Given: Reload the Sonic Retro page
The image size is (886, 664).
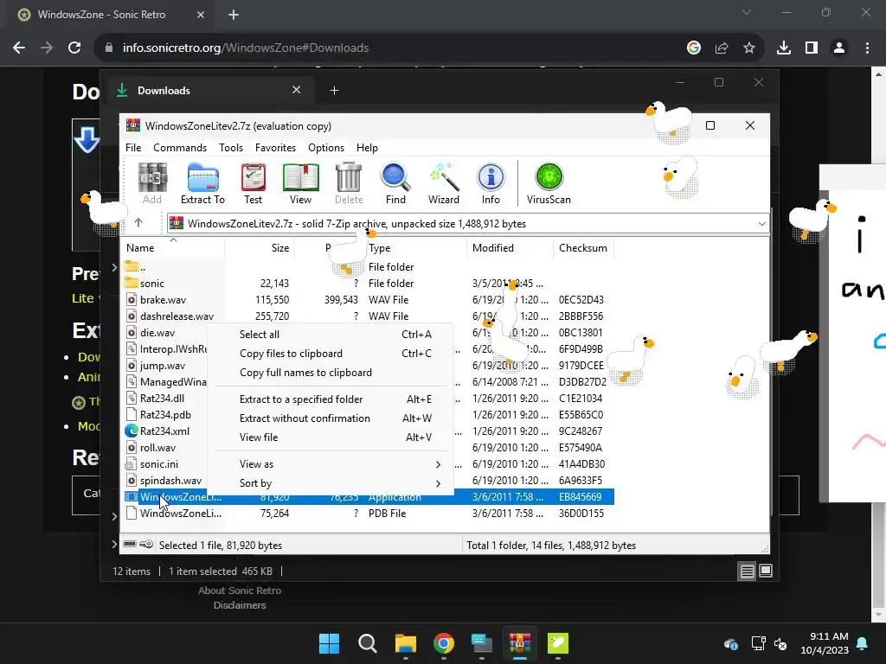Looking at the screenshot, I should 74,48.
